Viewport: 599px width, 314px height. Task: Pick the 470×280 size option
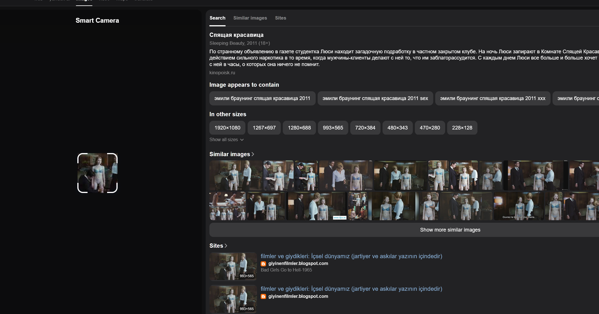430,128
